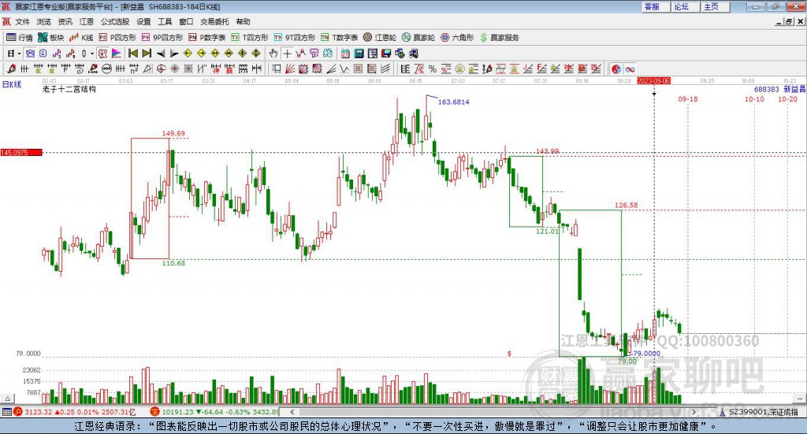This screenshot has height=434, width=807.
Task: Click the SZ399001 深证成指 status entry
Action: click(759, 412)
